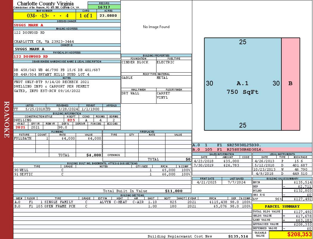Image resolution: width=313 pixels, height=239 pixels.
Task: Select the red H SQFT value 825
Action: pyautogui.click(x=71, y=120)
